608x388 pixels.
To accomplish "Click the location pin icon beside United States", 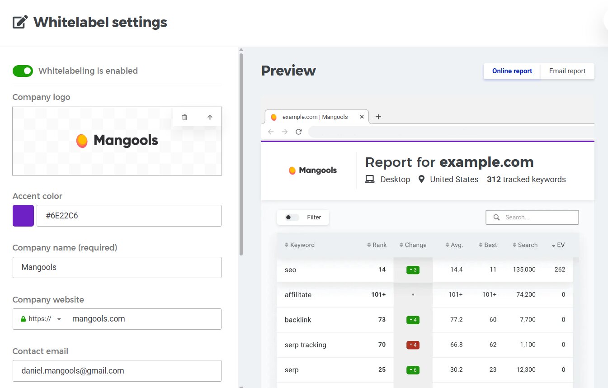I will coord(422,179).
